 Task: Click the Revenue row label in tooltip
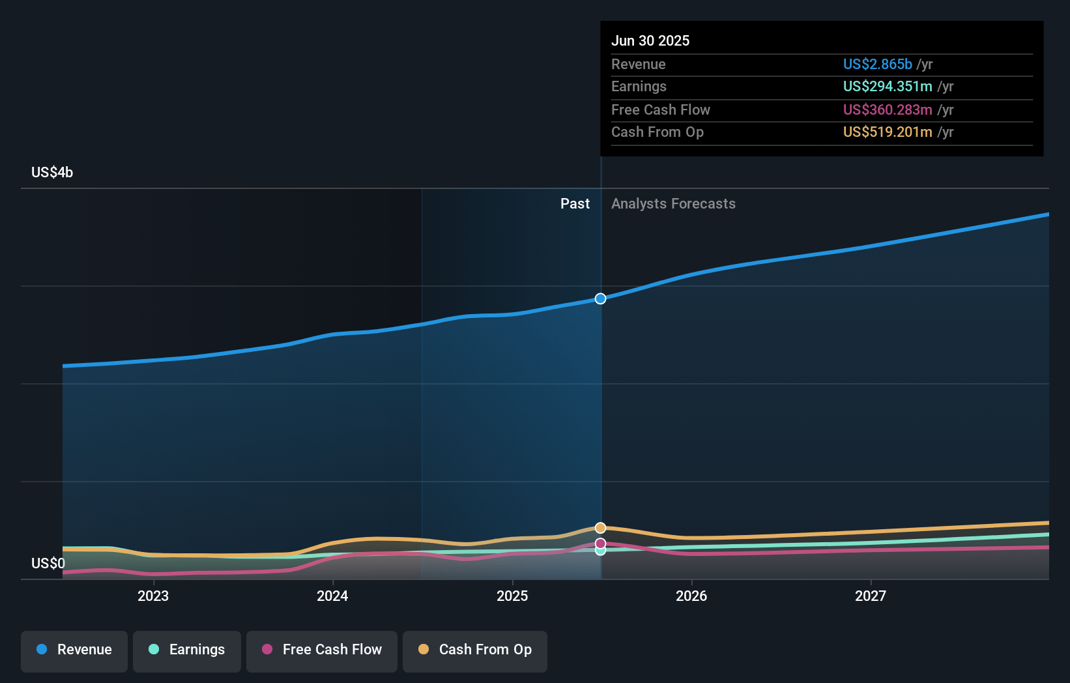point(639,64)
